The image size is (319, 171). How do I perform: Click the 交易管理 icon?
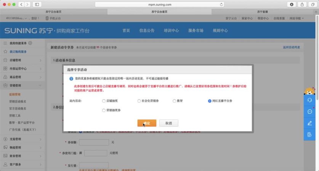(5, 139)
